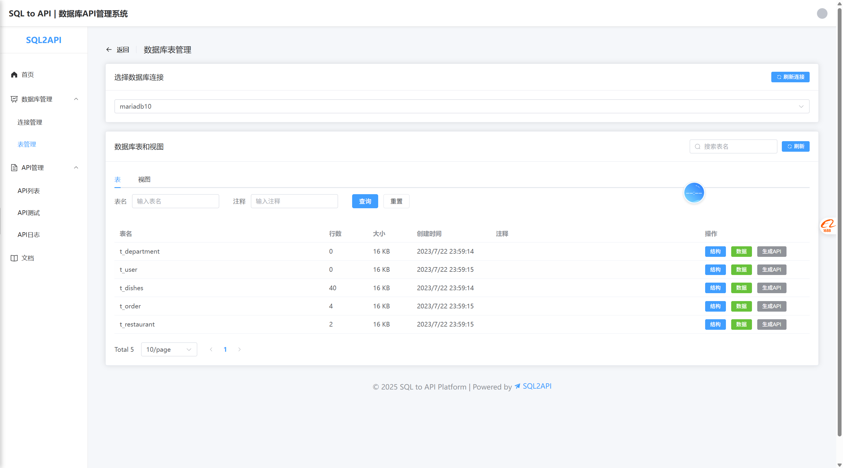
Task: Click the home icon beside 首页
Action: [x=14, y=75]
